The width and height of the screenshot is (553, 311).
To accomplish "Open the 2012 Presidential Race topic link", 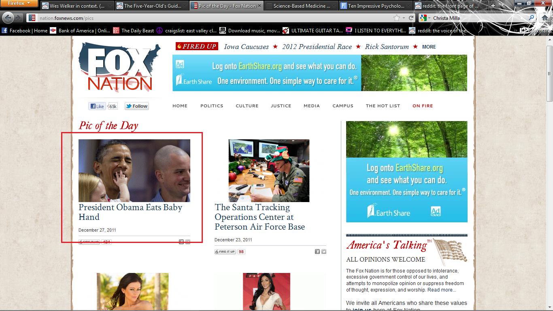I will pos(317,47).
